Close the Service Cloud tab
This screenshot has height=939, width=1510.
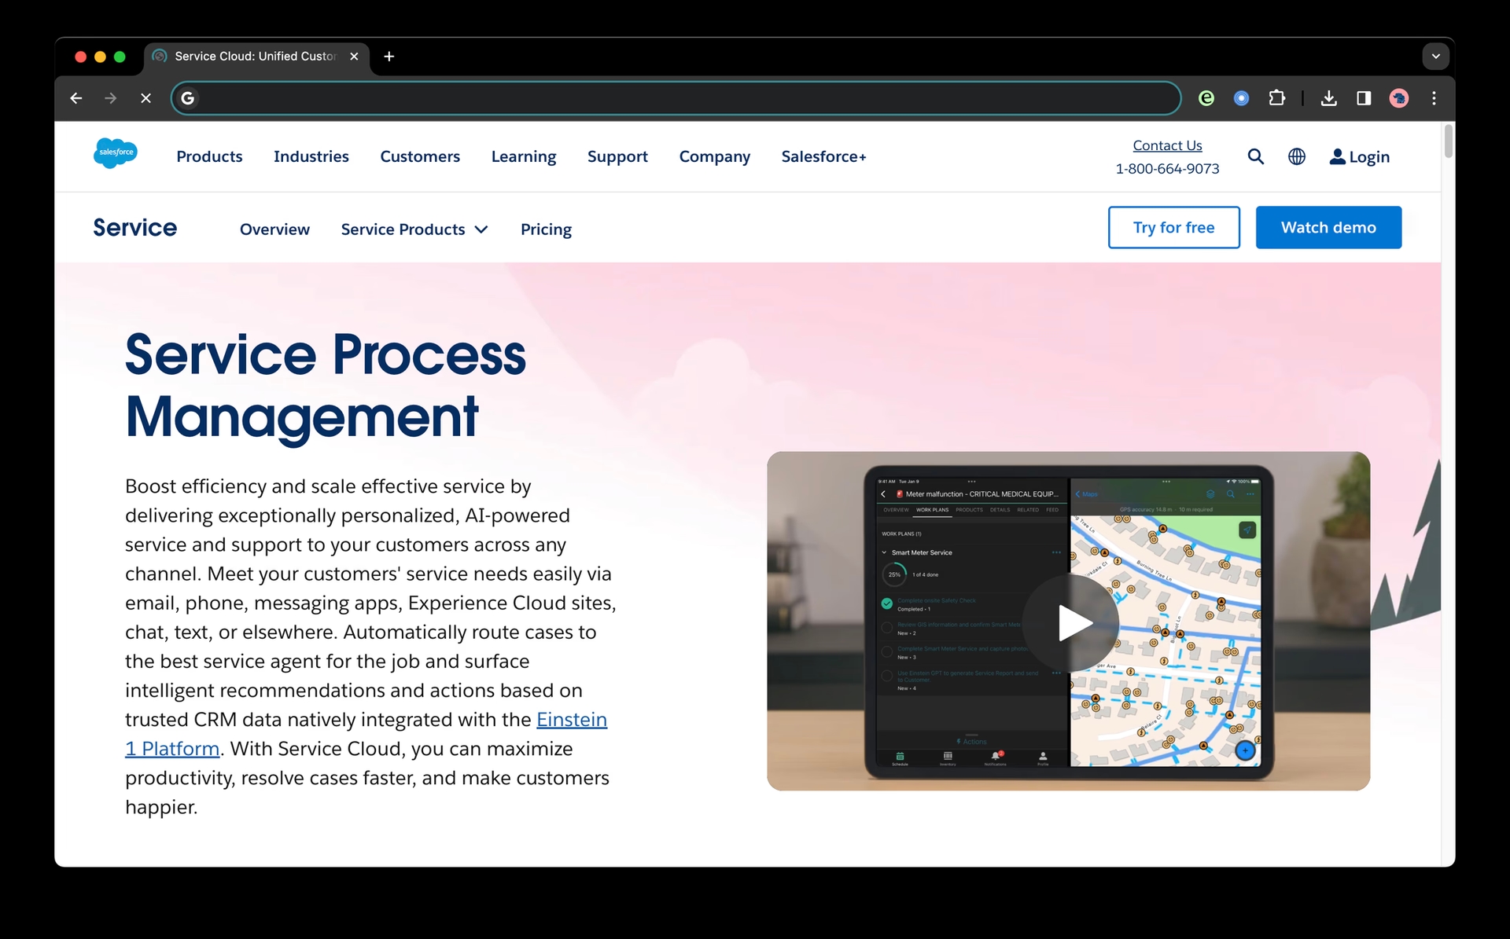coord(354,57)
